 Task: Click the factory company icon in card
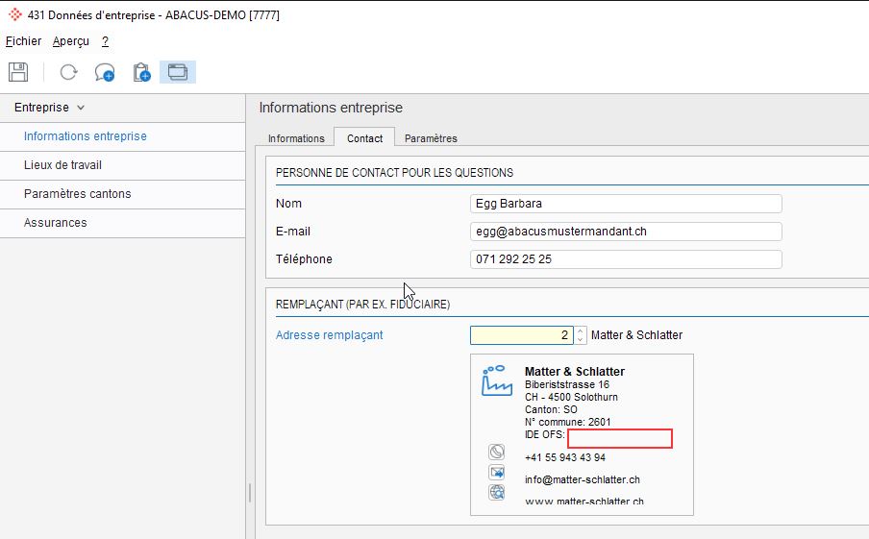tap(497, 380)
